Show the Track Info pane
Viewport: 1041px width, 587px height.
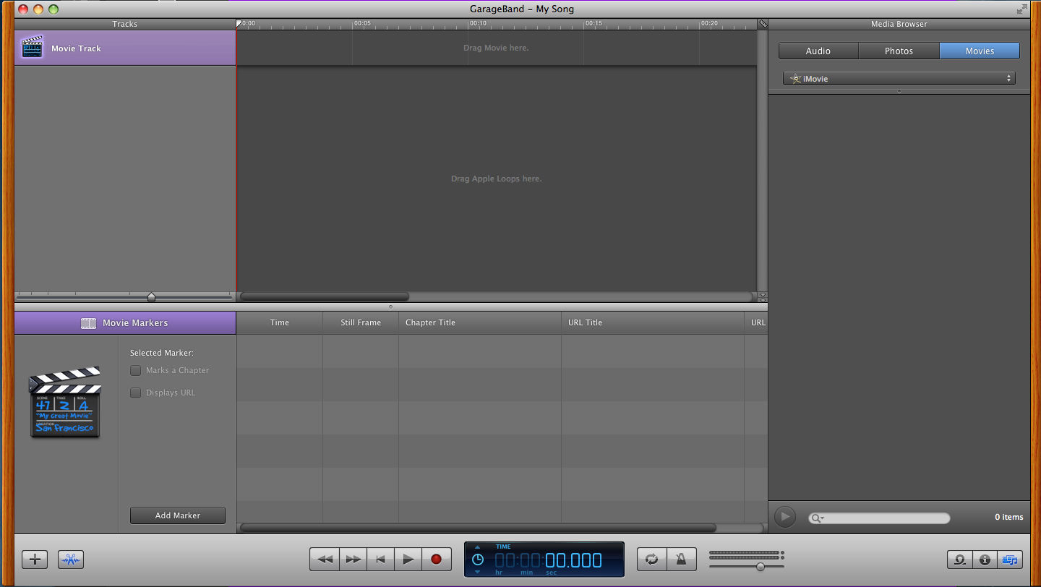(x=985, y=559)
